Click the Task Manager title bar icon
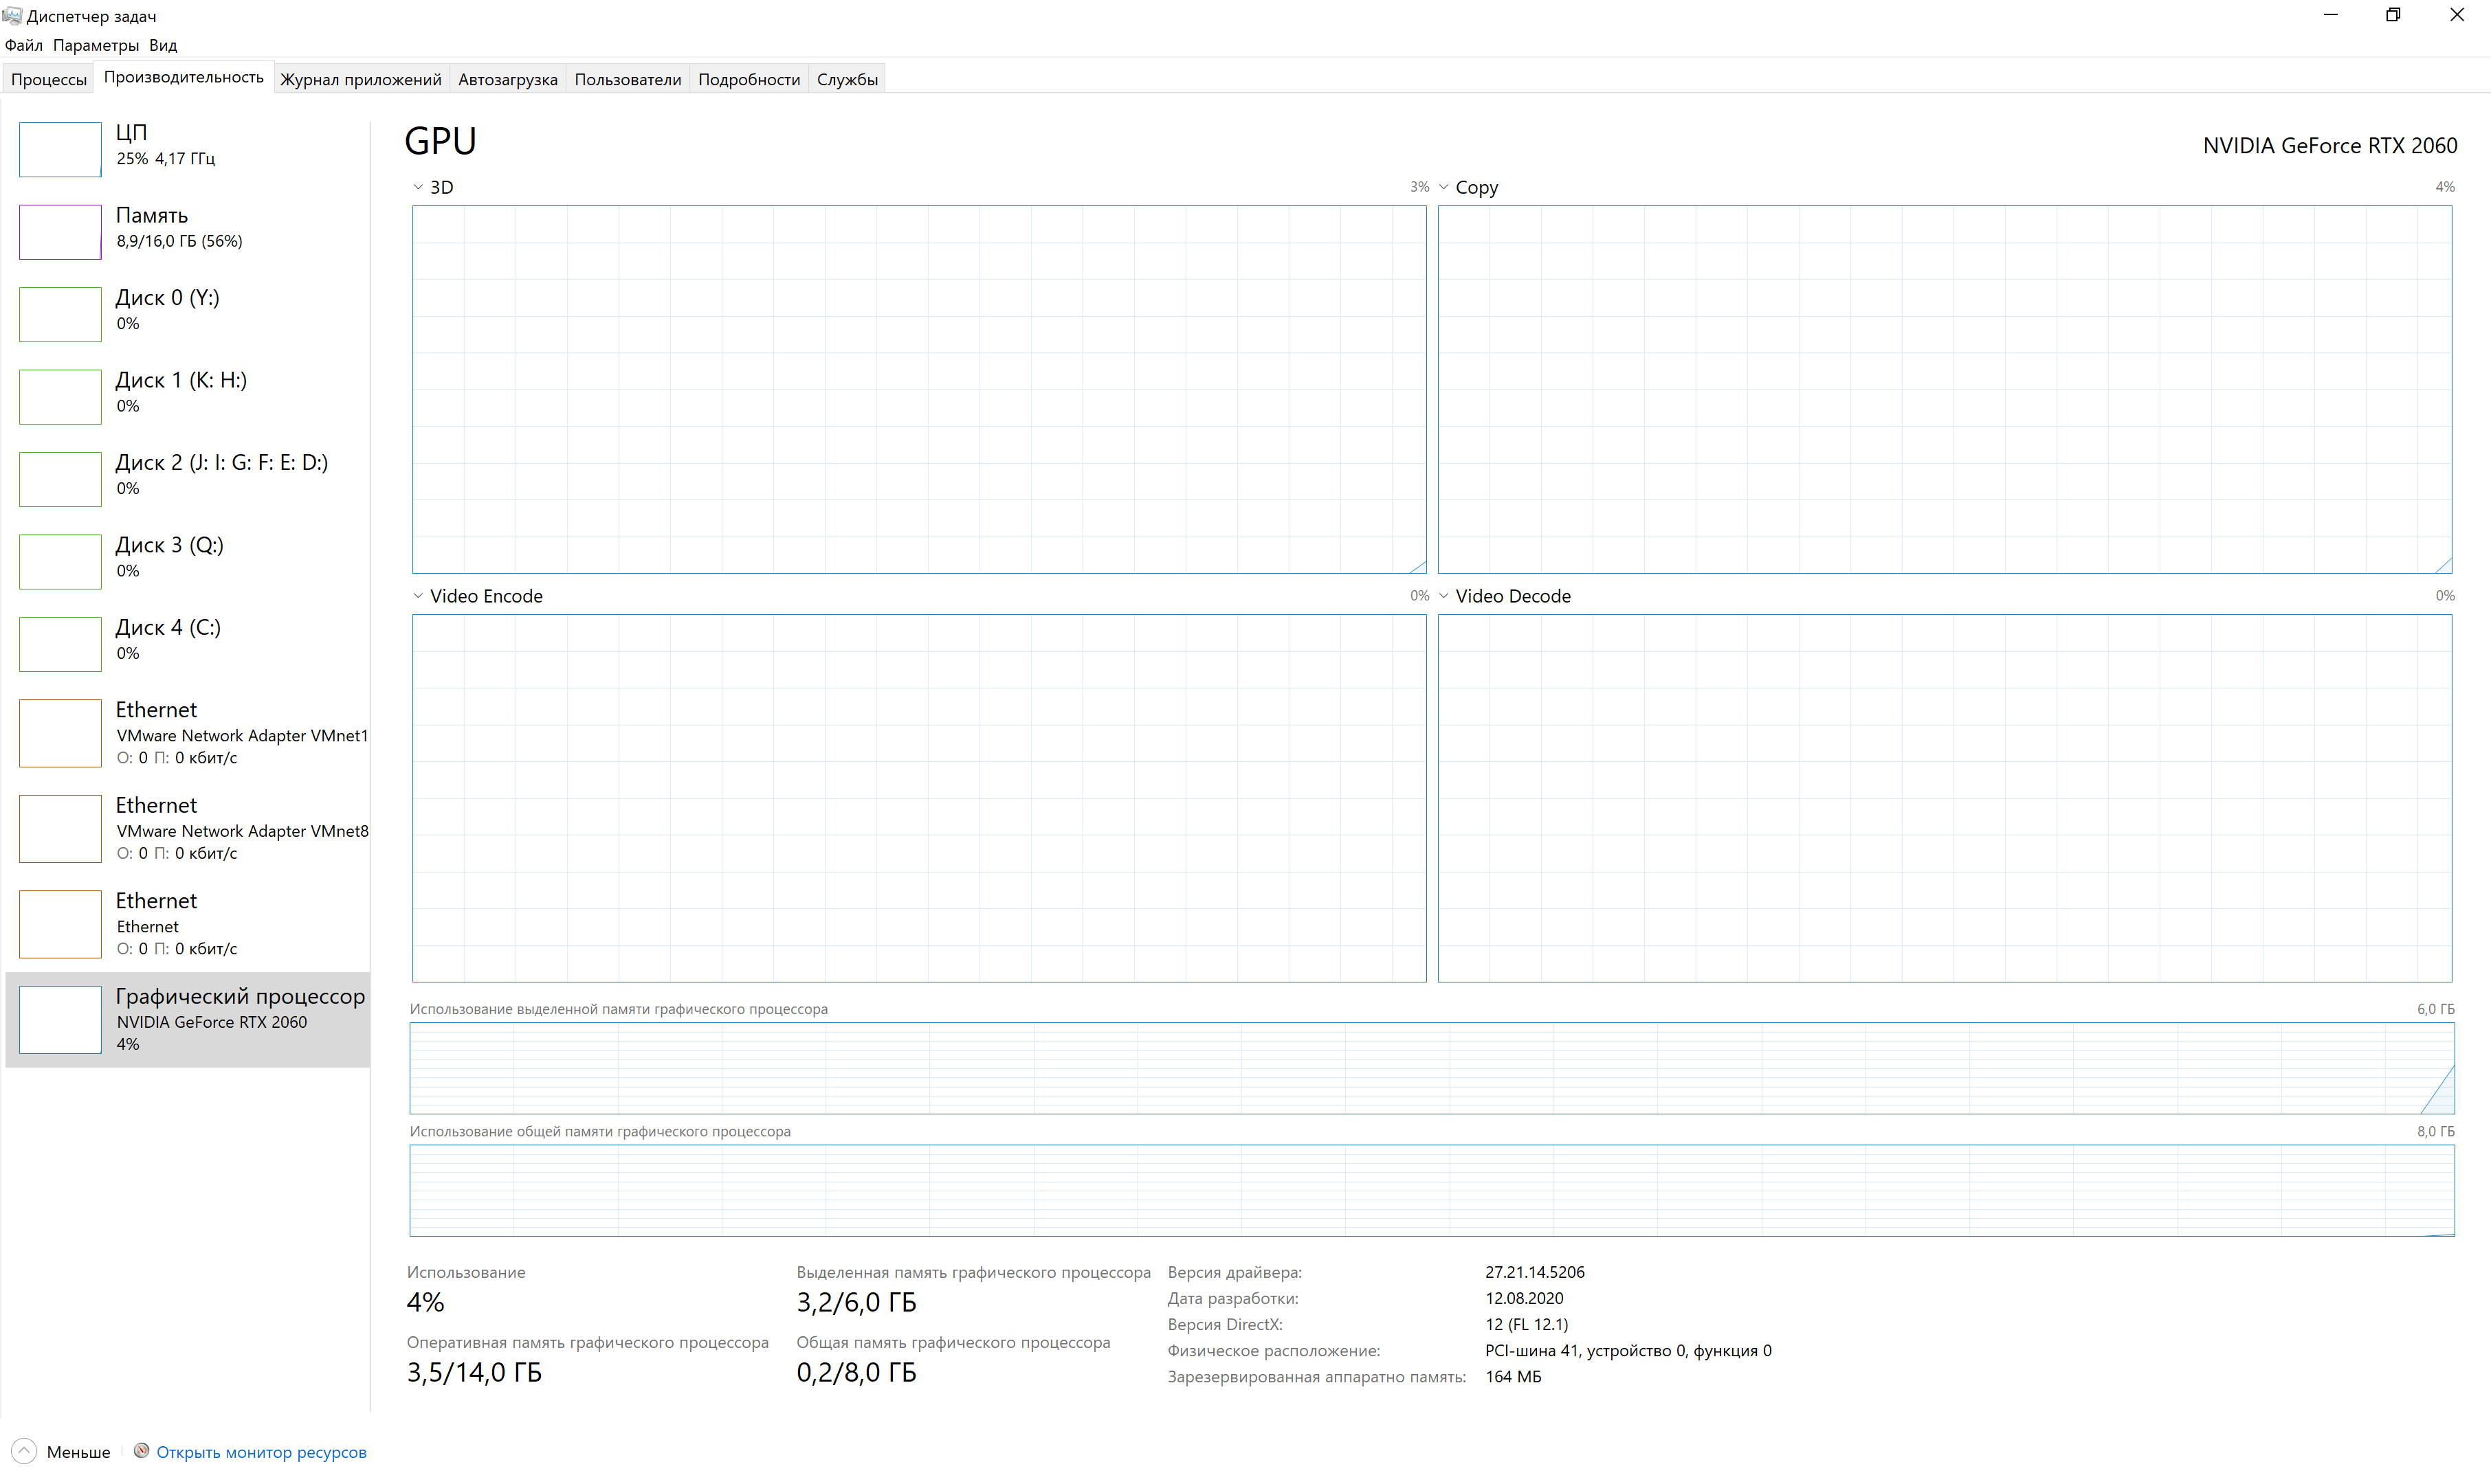 (x=12, y=15)
